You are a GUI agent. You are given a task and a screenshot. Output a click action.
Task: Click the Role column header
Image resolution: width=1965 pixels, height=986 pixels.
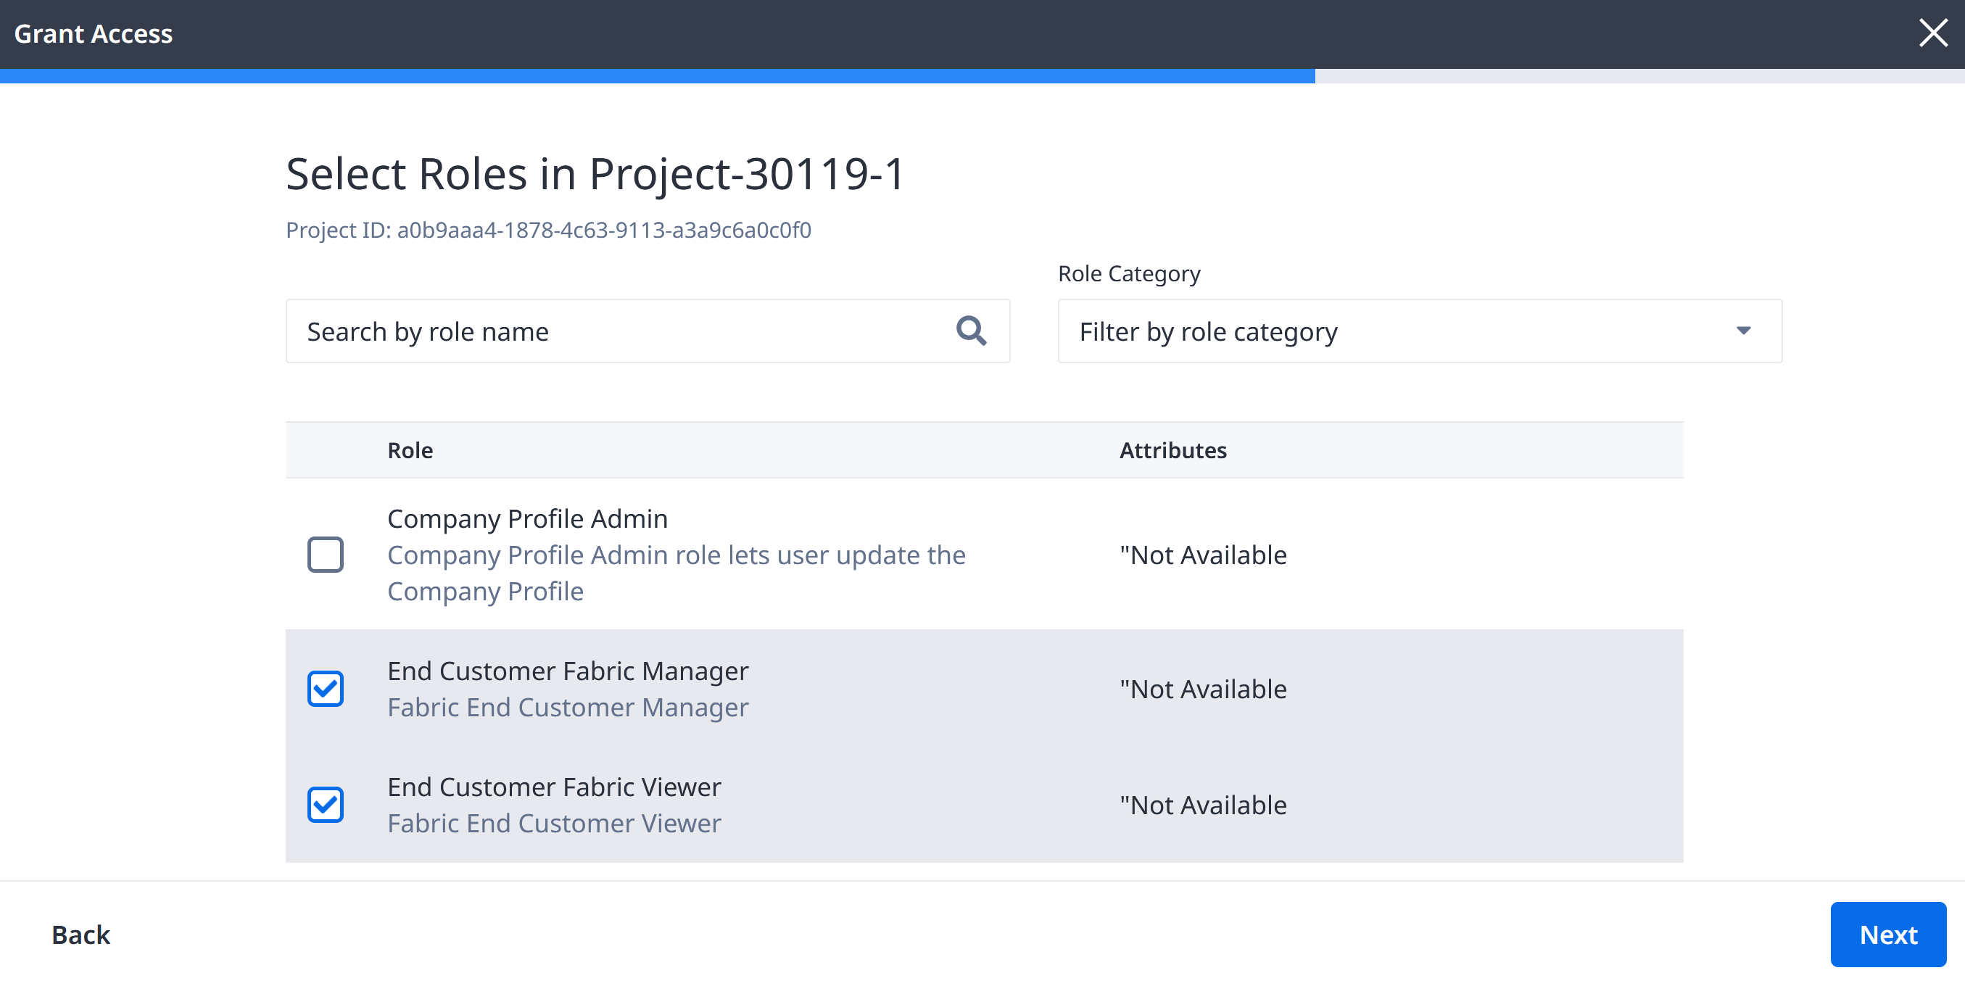(x=410, y=450)
